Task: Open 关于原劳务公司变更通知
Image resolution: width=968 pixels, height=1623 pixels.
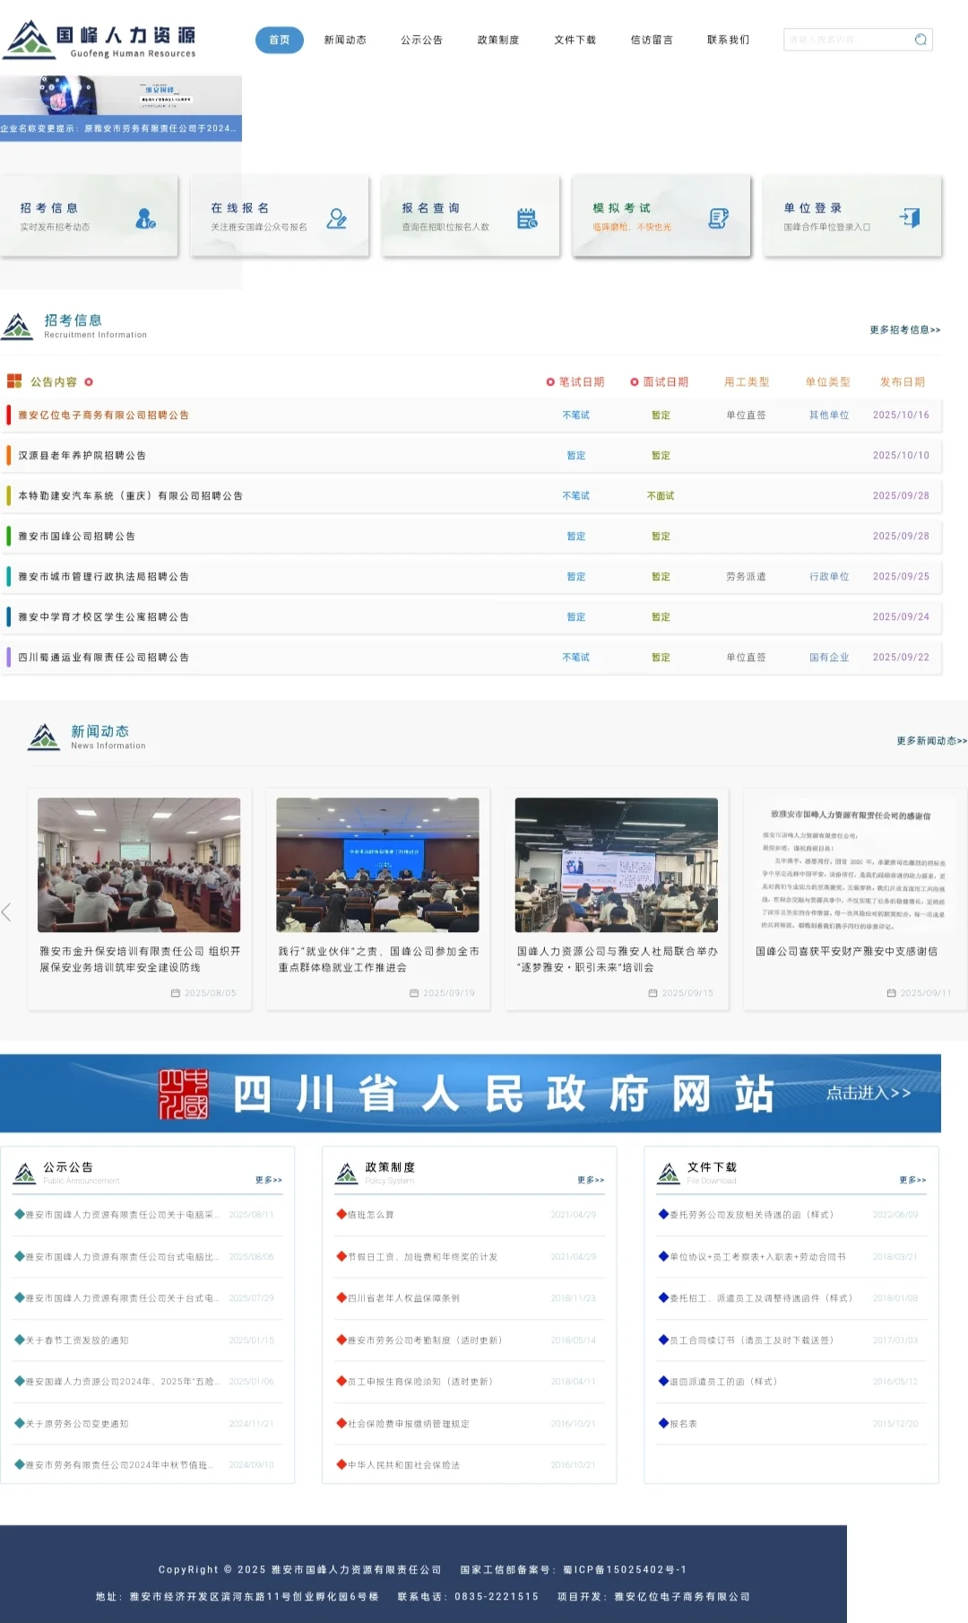Action: click(x=76, y=1424)
